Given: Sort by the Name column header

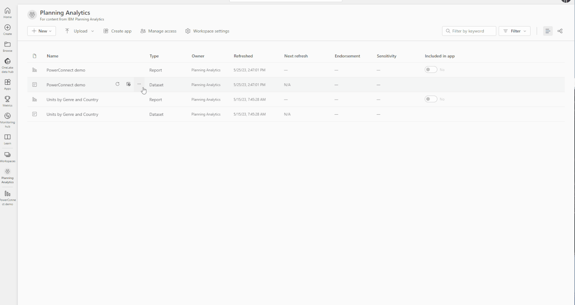Looking at the screenshot, I should point(53,56).
